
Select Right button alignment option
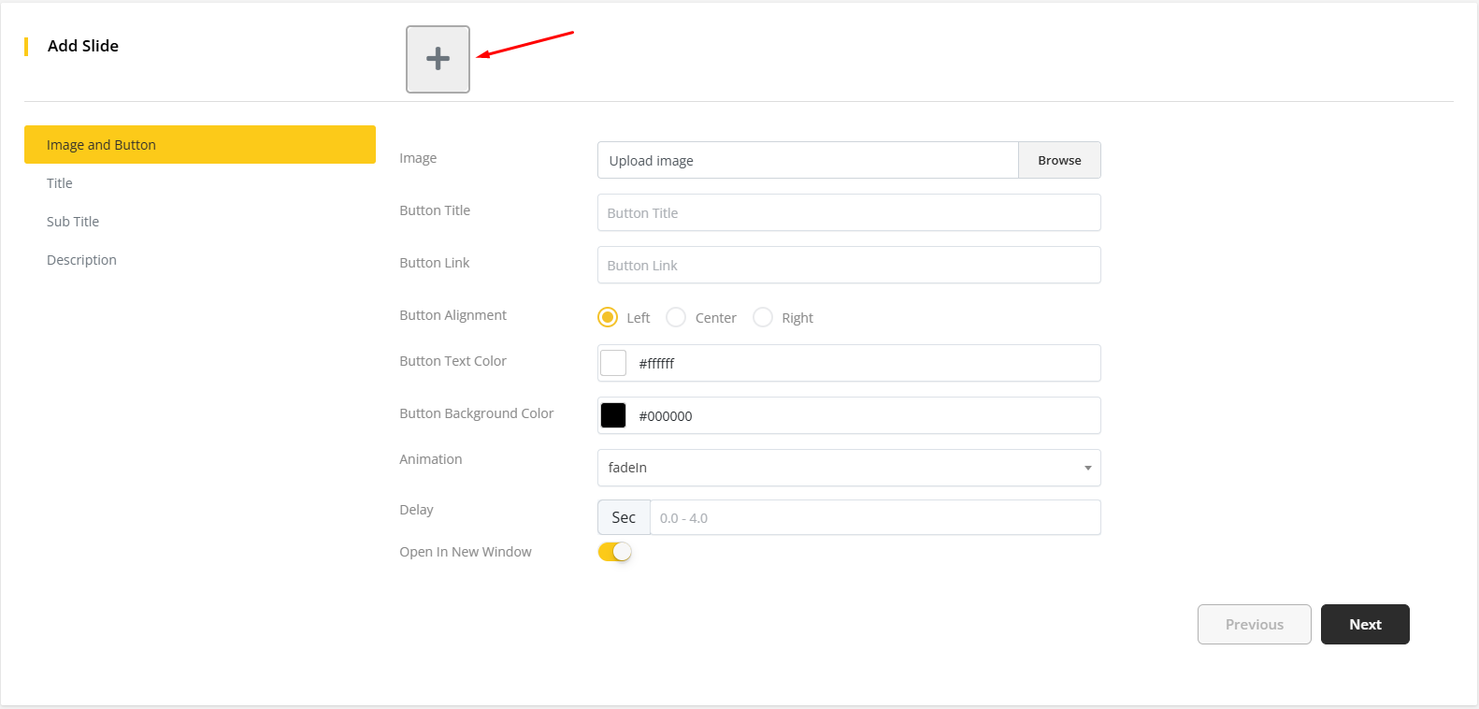(763, 317)
